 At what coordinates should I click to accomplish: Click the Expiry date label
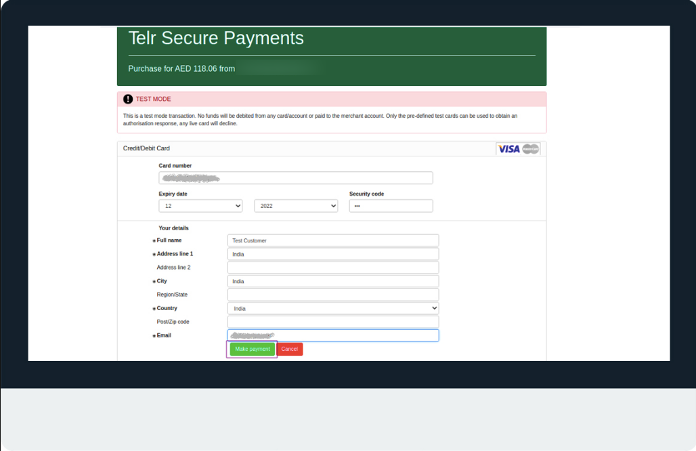tap(173, 194)
